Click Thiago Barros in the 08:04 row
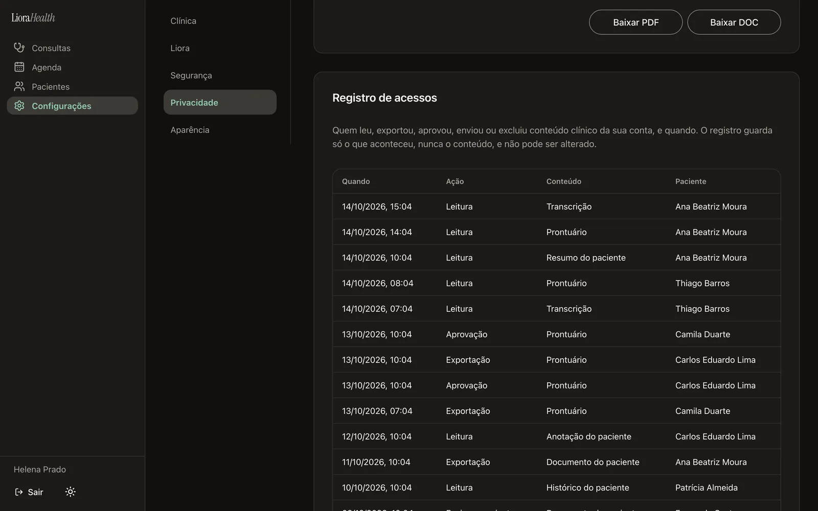The width and height of the screenshot is (818, 511). 702,283
